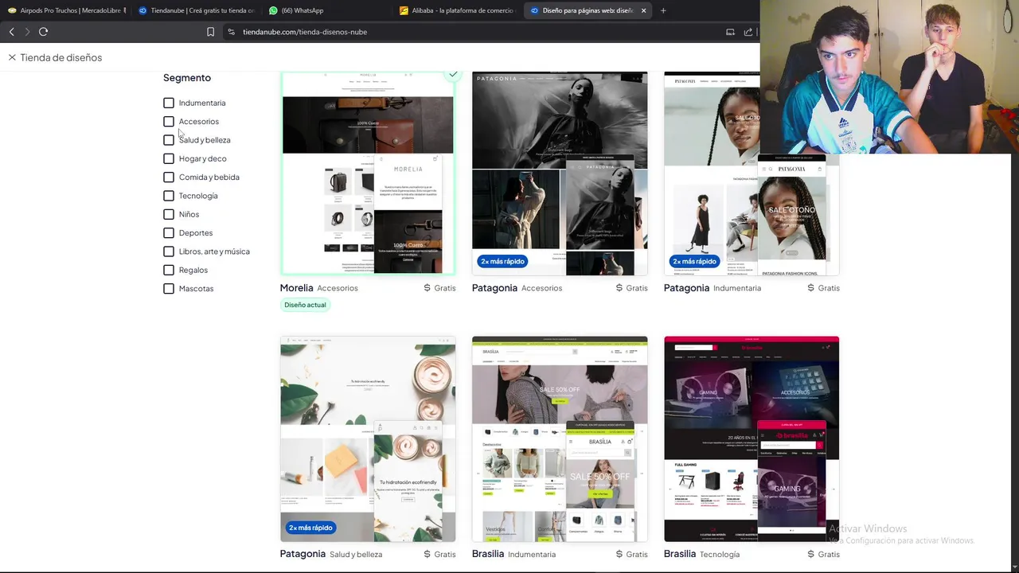Screen dimensions: 1019x573
Task: Open the Patagonia Salud y belleza thumbnail
Action: (368, 439)
